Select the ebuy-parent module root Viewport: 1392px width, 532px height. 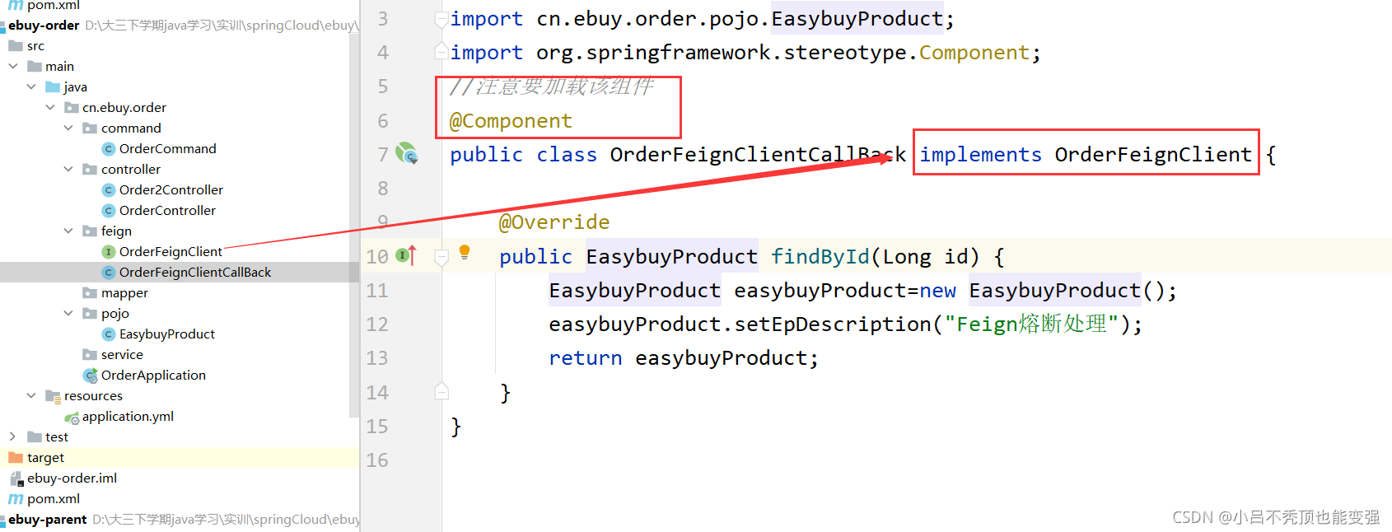(47, 520)
